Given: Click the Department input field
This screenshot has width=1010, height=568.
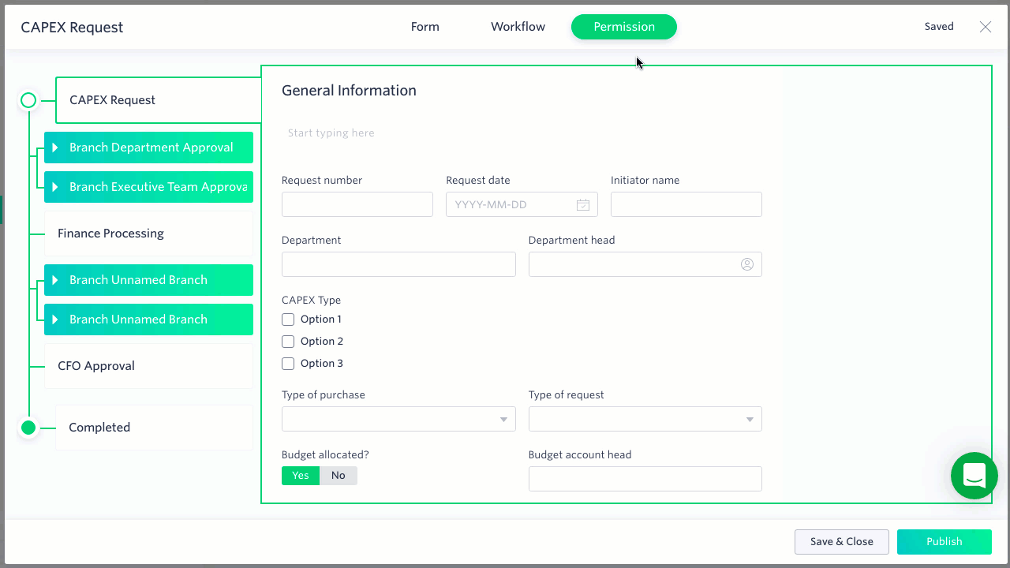Looking at the screenshot, I should tap(398, 264).
